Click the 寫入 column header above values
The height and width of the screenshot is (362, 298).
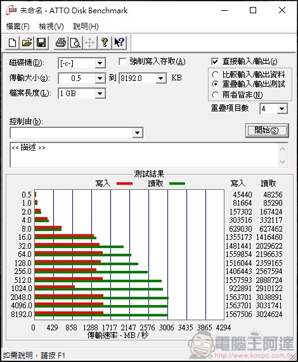click(x=238, y=184)
